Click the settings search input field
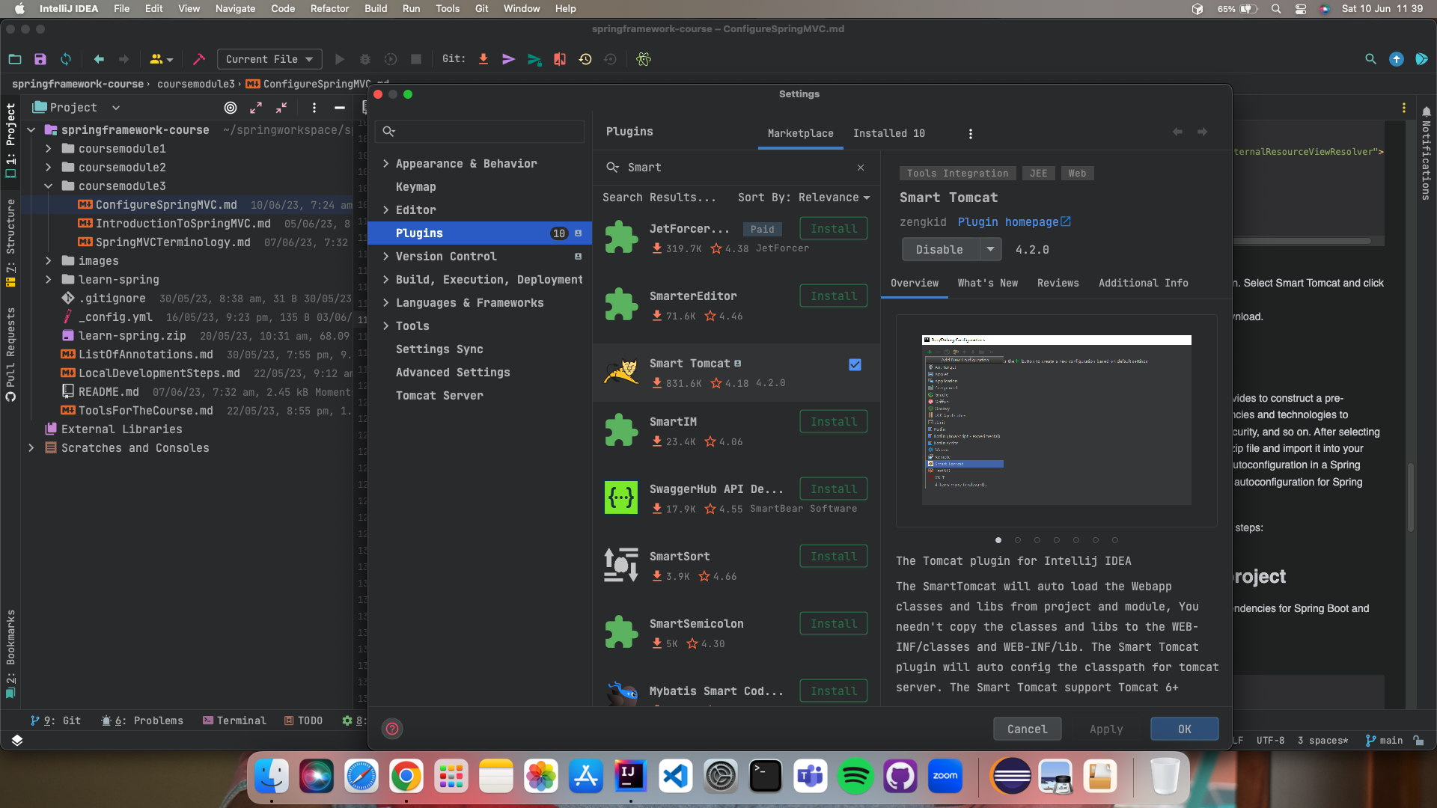 pyautogui.click(x=480, y=132)
